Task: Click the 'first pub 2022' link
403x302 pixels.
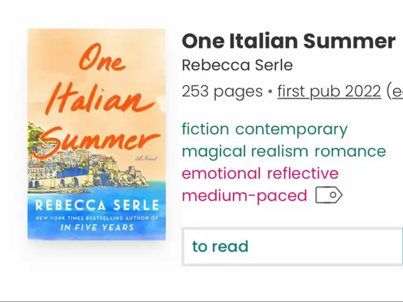Action: (x=329, y=91)
